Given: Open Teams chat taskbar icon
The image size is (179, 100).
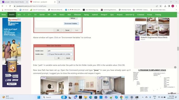Looking at the screenshot, I should 75,97.
